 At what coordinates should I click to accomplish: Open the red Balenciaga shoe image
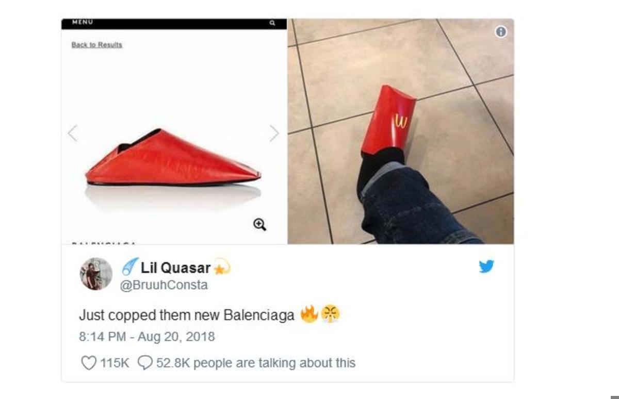pos(174,158)
